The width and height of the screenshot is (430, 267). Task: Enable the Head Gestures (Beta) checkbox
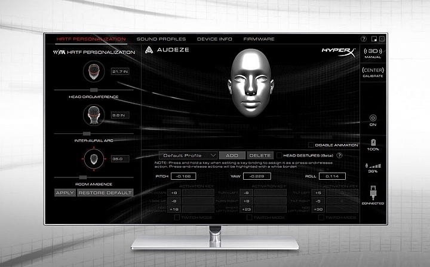tap(279, 155)
